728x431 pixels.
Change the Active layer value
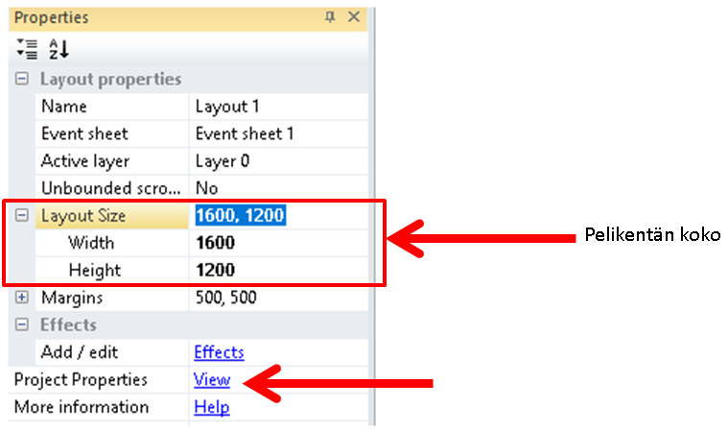tap(278, 160)
